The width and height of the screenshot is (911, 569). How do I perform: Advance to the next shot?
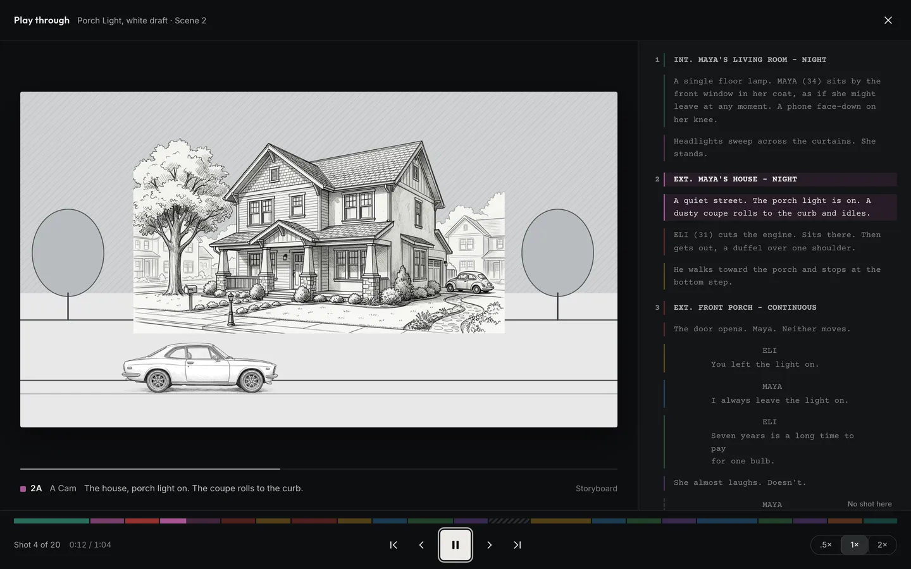pyautogui.click(x=489, y=545)
